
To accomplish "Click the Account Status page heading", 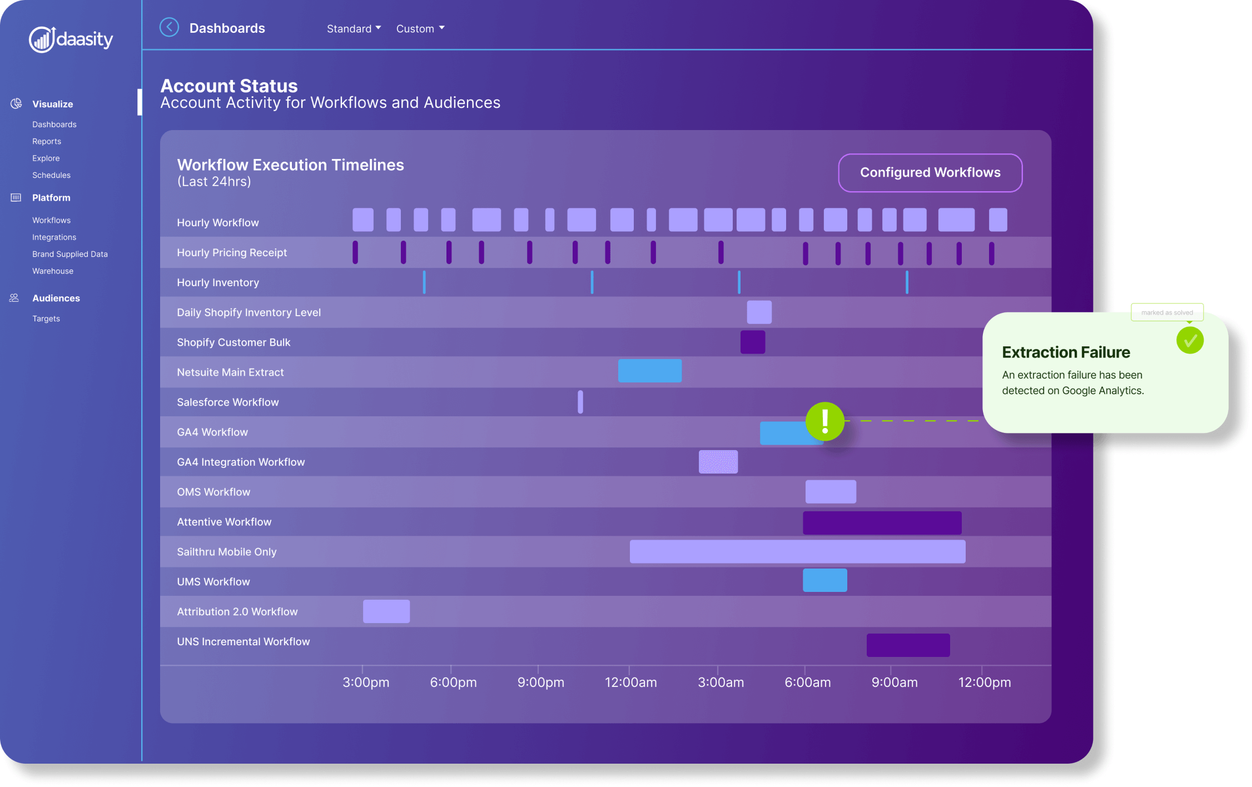I will [x=229, y=86].
